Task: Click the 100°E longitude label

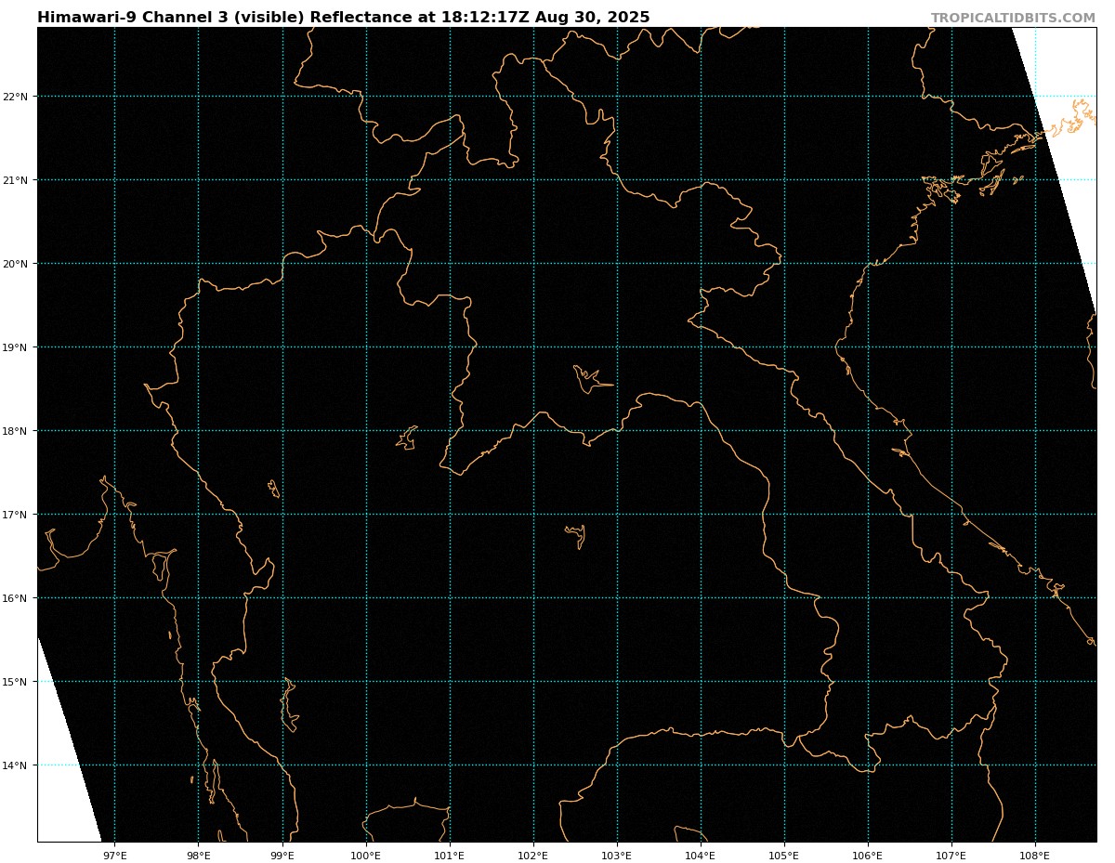Action: pyautogui.click(x=366, y=856)
